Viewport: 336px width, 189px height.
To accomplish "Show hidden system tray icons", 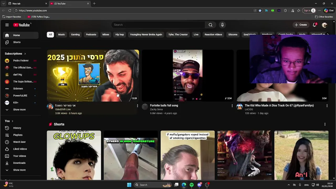I will click(288, 185).
